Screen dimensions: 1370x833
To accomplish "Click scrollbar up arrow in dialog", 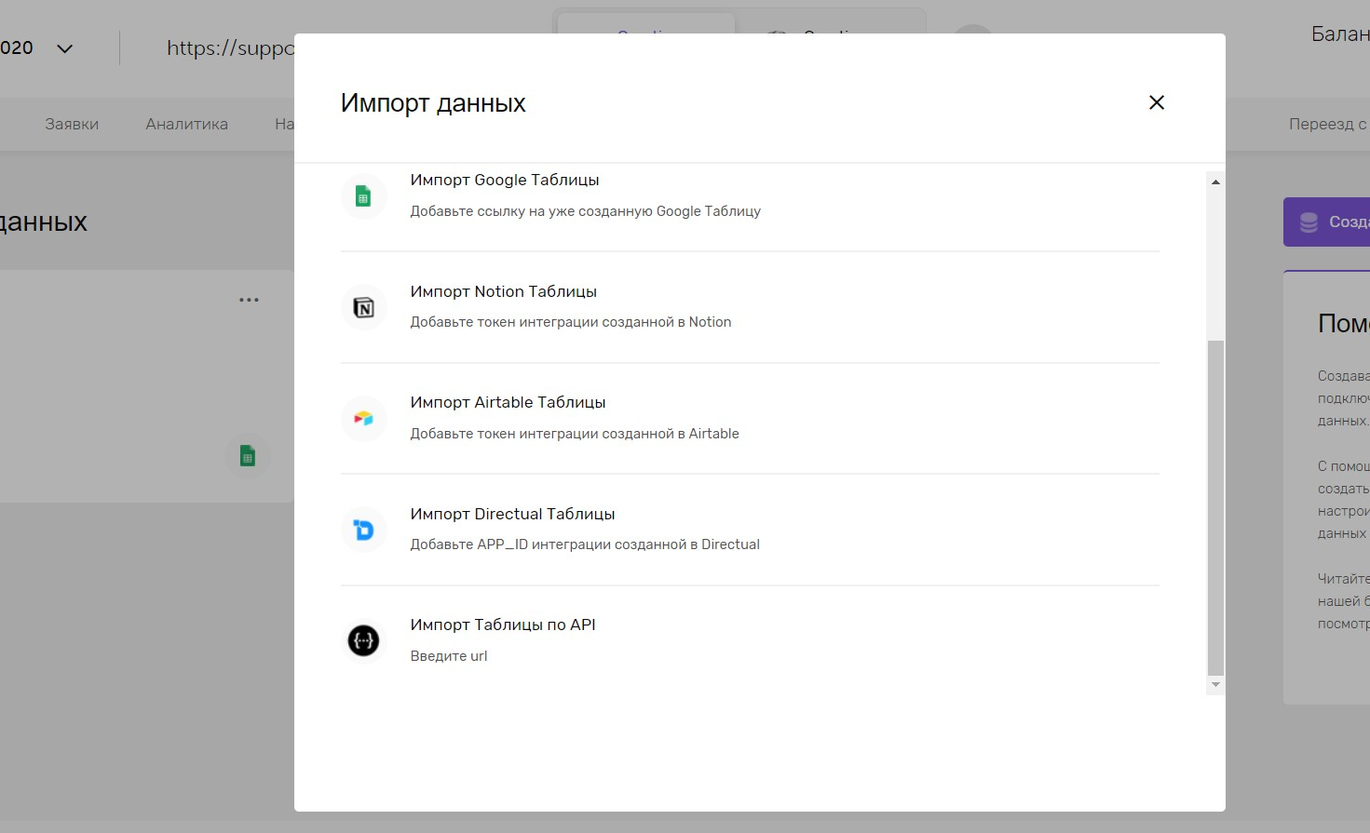I will [x=1215, y=181].
